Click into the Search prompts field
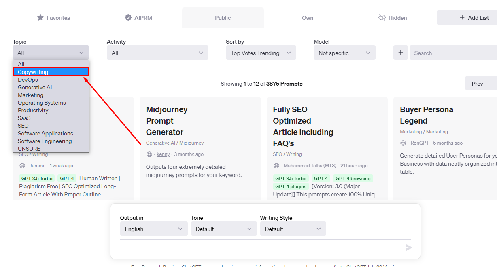Viewport: 497px width, 267px height. (453, 53)
